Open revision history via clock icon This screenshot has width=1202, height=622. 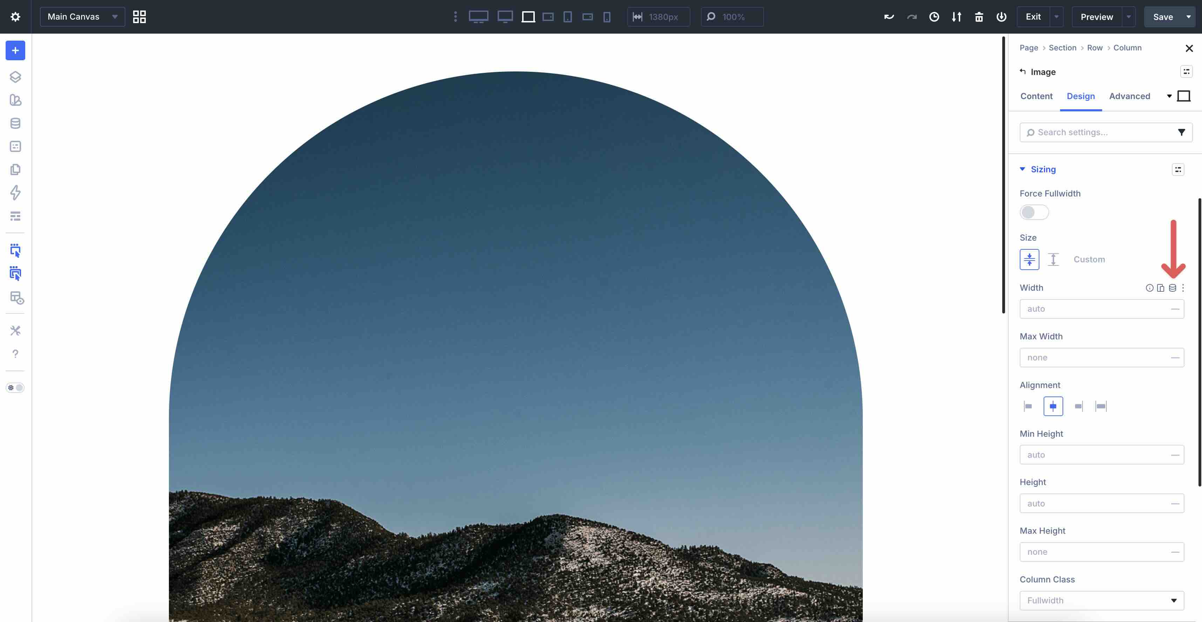pos(934,17)
